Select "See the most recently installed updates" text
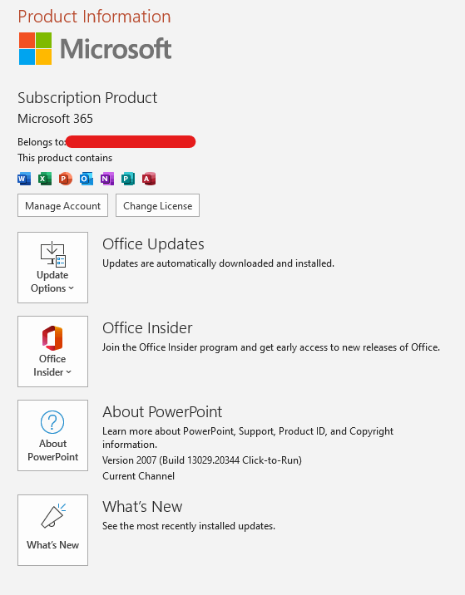 click(189, 526)
